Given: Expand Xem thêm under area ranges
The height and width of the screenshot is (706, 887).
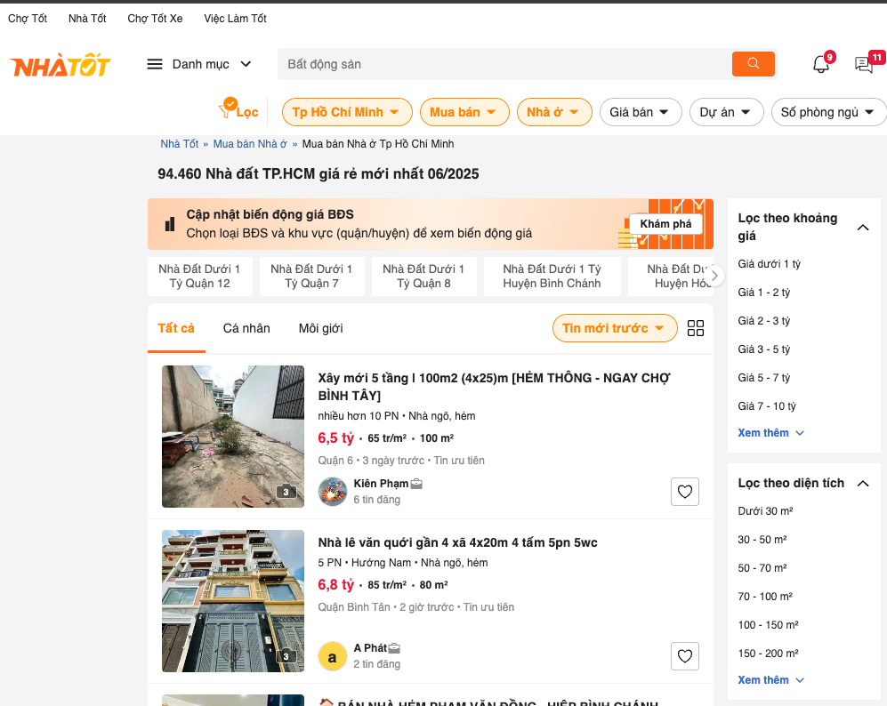Looking at the screenshot, I should 770,680.
